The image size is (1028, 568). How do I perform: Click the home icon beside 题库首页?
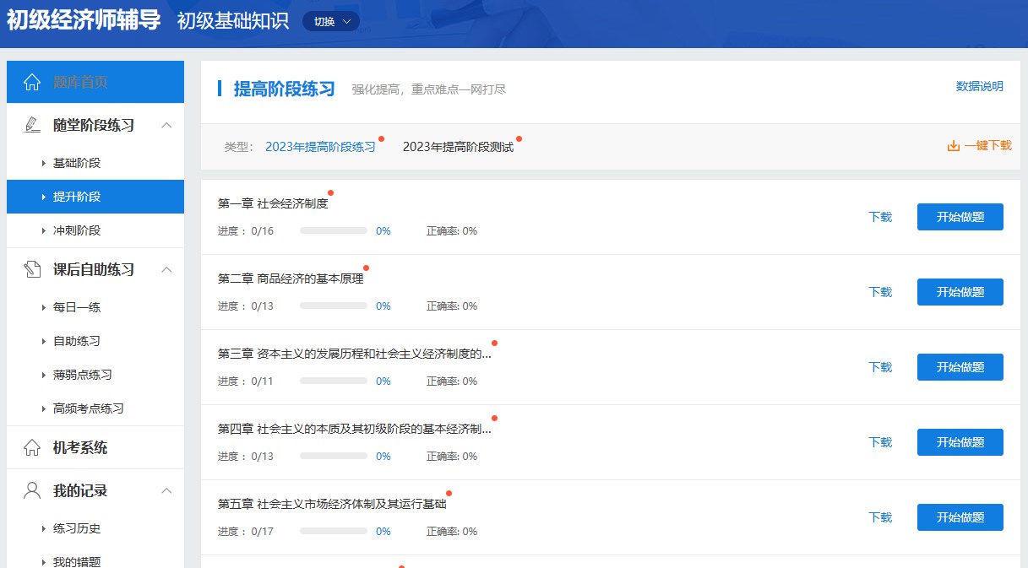32,82
